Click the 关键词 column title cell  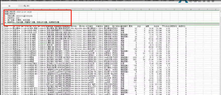tap(91, 26)
